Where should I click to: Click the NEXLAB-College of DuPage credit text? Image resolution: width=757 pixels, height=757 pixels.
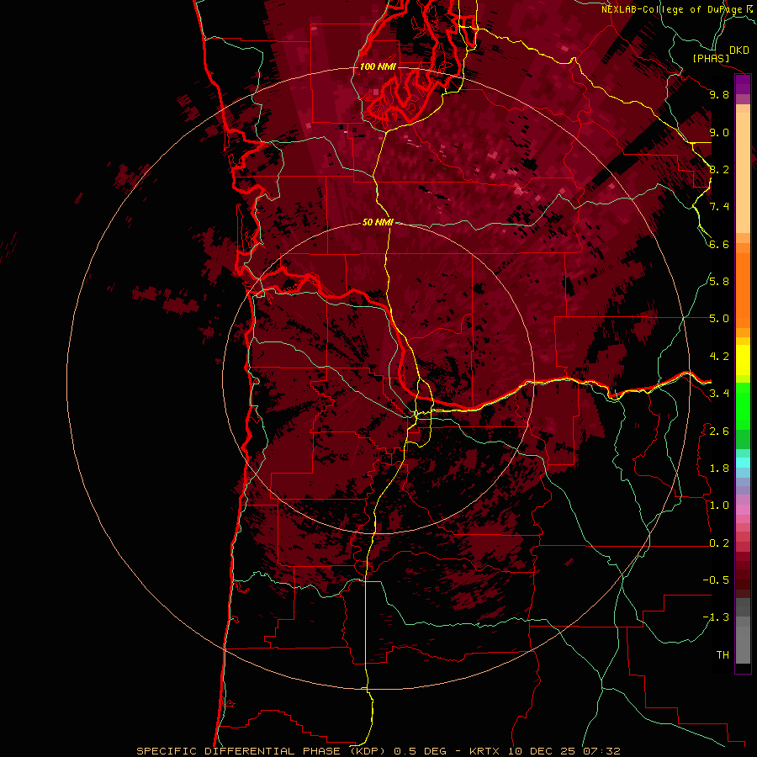click(671, 9)
